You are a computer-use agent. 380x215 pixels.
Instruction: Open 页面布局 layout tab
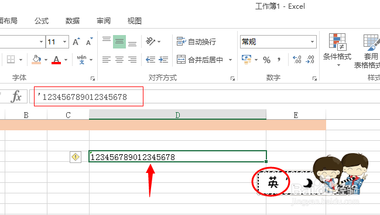(x=9, y=21)
